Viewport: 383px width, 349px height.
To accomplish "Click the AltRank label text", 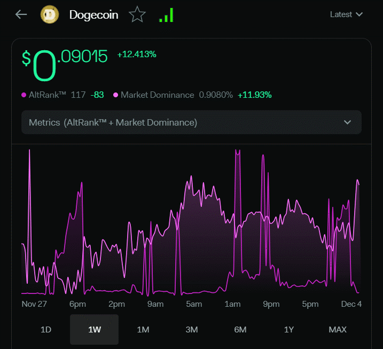I will click(48, 95).
